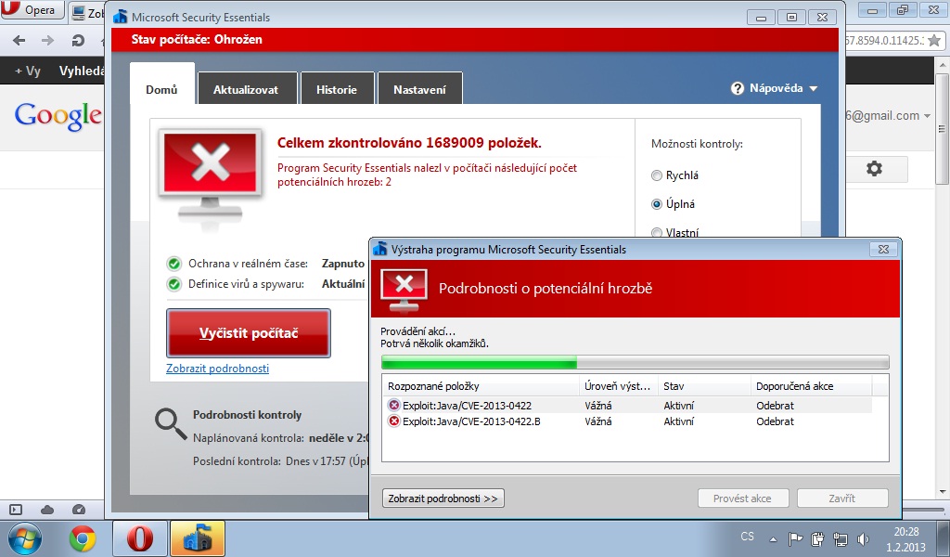Click the Nápověda help question-mark icon
The image size is (950, 557).
pos(737,88)
